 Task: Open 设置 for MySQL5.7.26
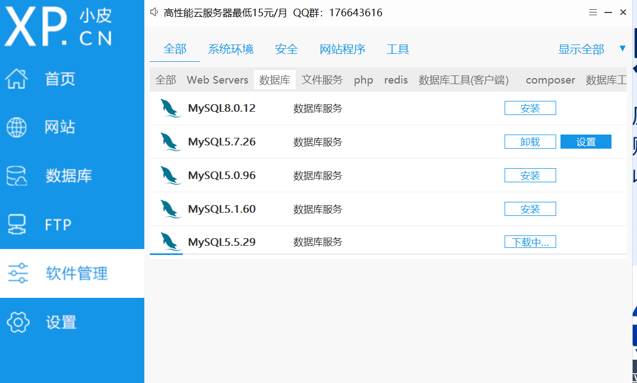pos(586,142)
